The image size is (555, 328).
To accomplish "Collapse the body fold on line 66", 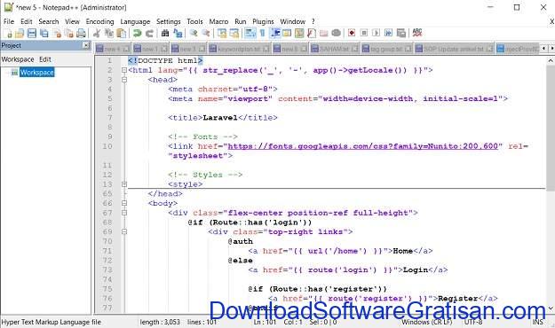I will (x=124, y=203).
